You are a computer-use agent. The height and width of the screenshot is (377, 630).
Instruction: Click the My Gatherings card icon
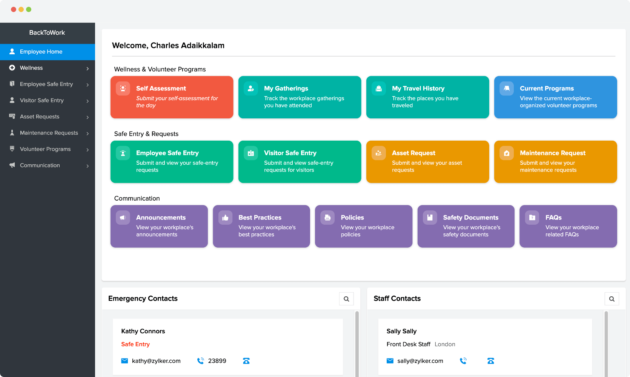(251, 89)
